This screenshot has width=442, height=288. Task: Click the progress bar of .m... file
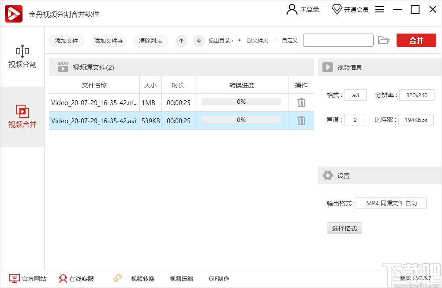[241, 102]
